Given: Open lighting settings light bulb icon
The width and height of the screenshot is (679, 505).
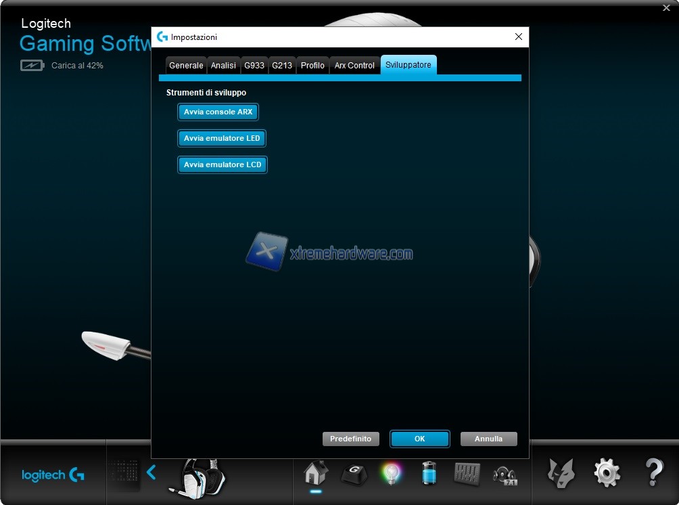Looking at the screenshot, I should (391, 473).
